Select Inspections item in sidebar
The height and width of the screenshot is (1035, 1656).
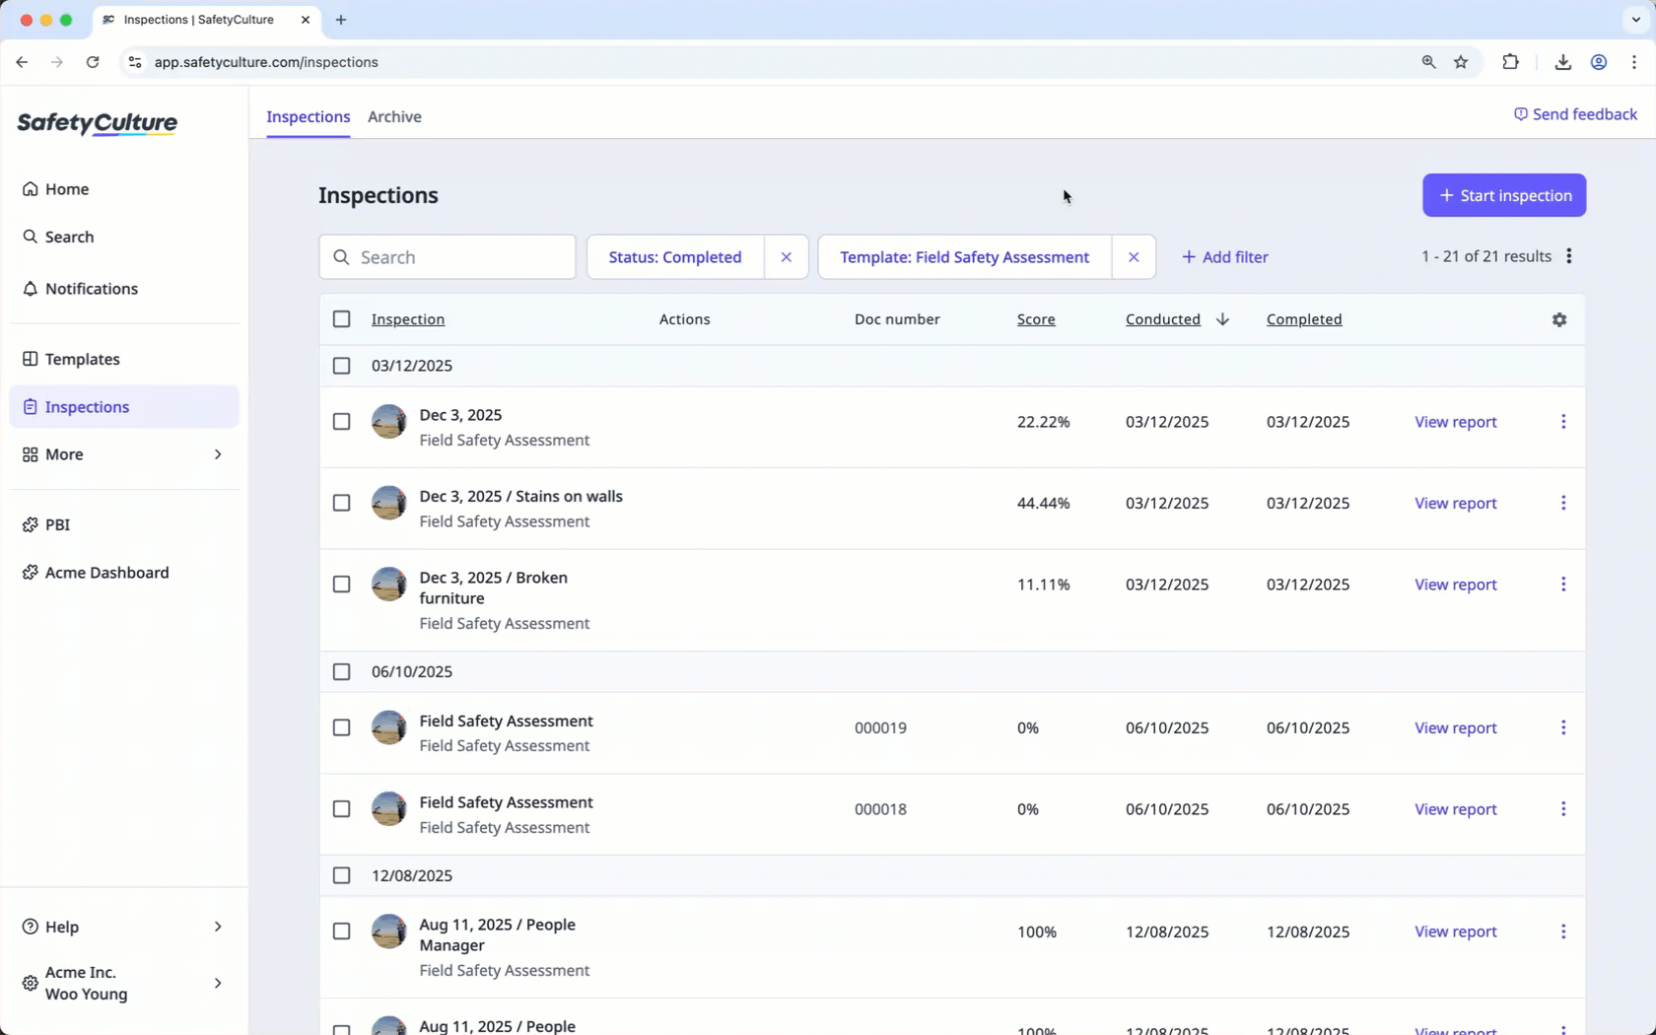[x=124, y=407]
